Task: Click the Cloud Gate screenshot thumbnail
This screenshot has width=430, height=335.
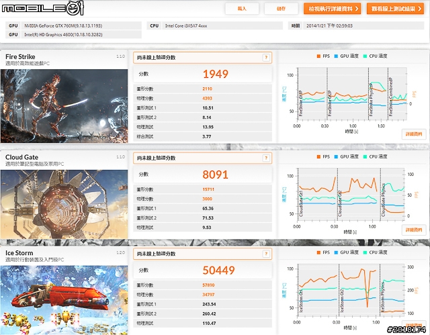Action: [x=64, y=204]
